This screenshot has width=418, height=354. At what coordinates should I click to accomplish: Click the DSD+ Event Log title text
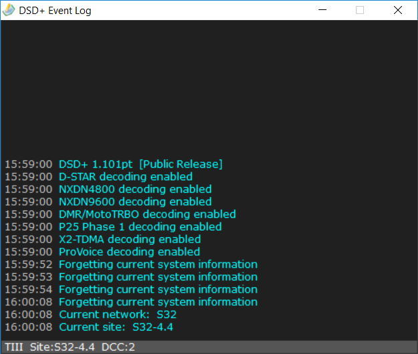(55, 11)
